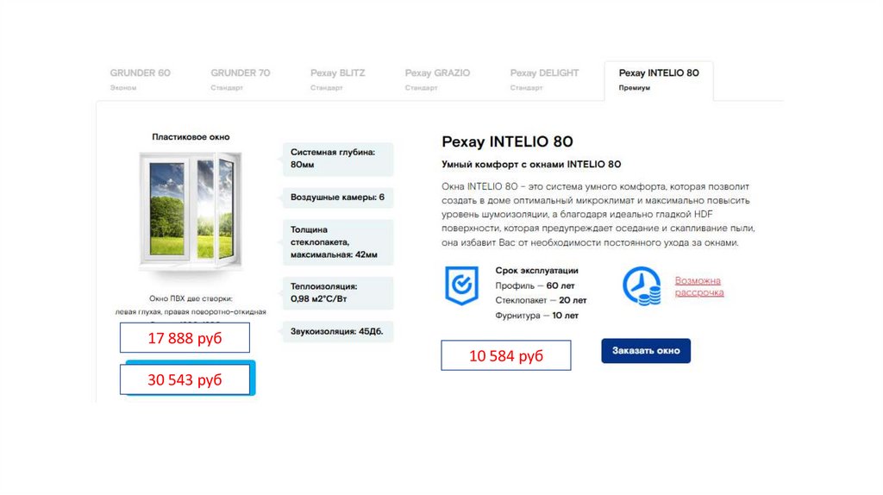
Task: Click the 17 888 руб price box
Action: click(185, 338)
